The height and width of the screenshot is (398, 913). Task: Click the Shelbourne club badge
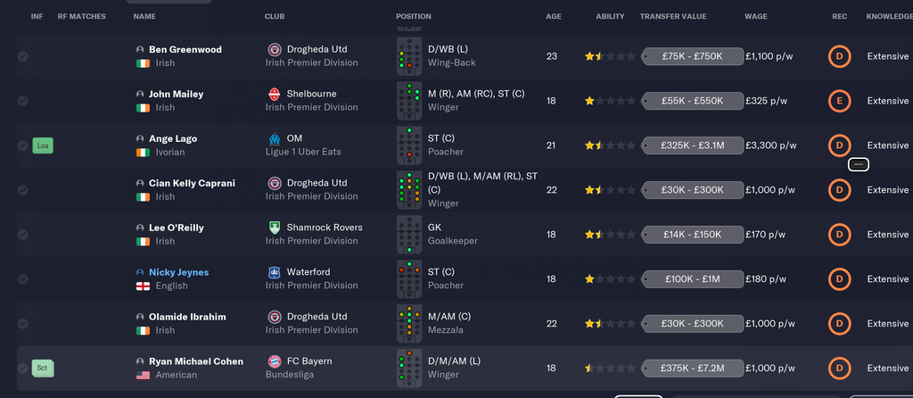274,94
